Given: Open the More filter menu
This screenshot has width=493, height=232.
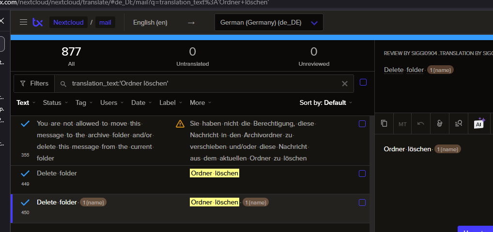Looking at the screenshot, I should pyautogui.click(x=200, y=102).
